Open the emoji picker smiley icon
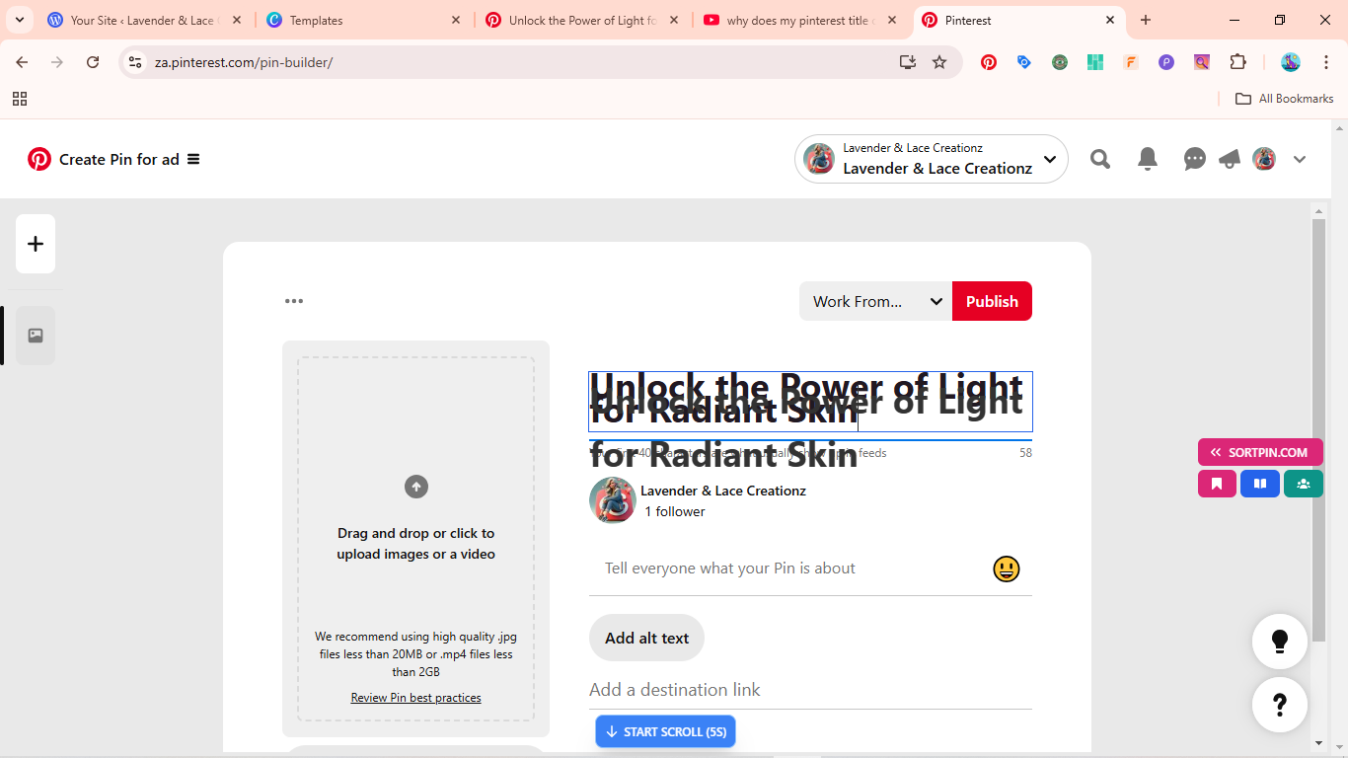 (1007, 568)
